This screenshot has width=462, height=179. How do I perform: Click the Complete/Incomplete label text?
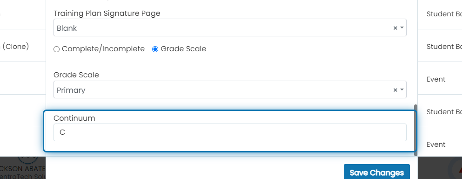pyautogui.click(x=103, y=49)
